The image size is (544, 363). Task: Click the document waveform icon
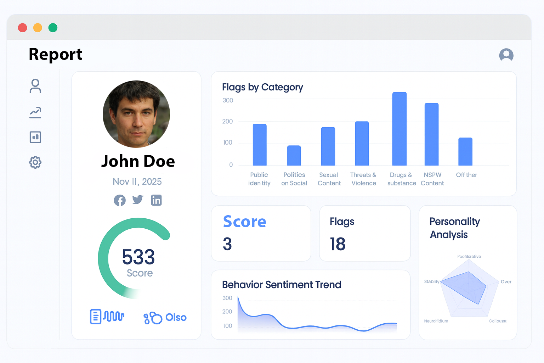107,317
